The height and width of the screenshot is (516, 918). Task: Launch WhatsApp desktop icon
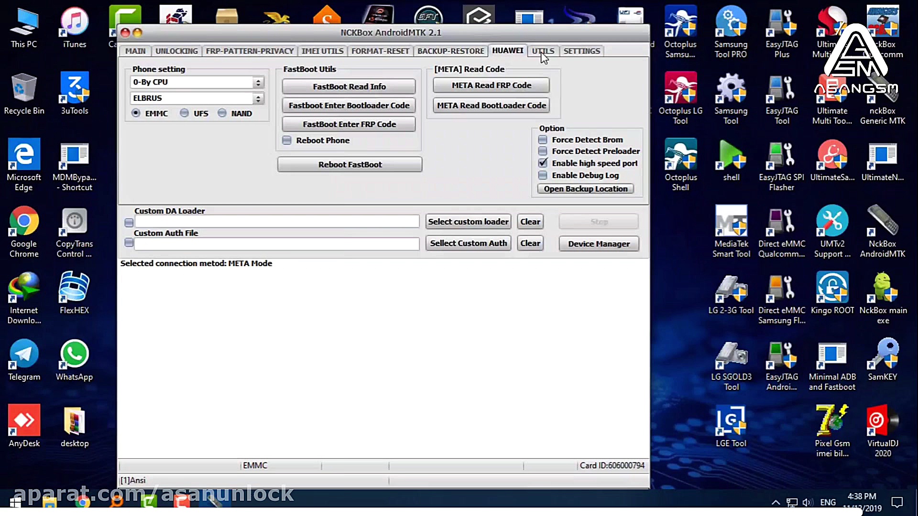pyautogui.click(x=75, y=360)
